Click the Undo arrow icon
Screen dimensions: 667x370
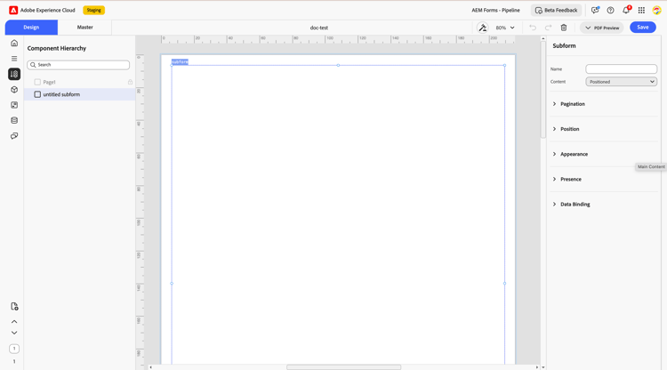click(533, 28)
